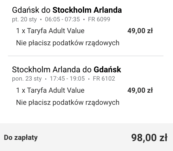Select the outbound time 06:05 - 07:35

[62, 19]
